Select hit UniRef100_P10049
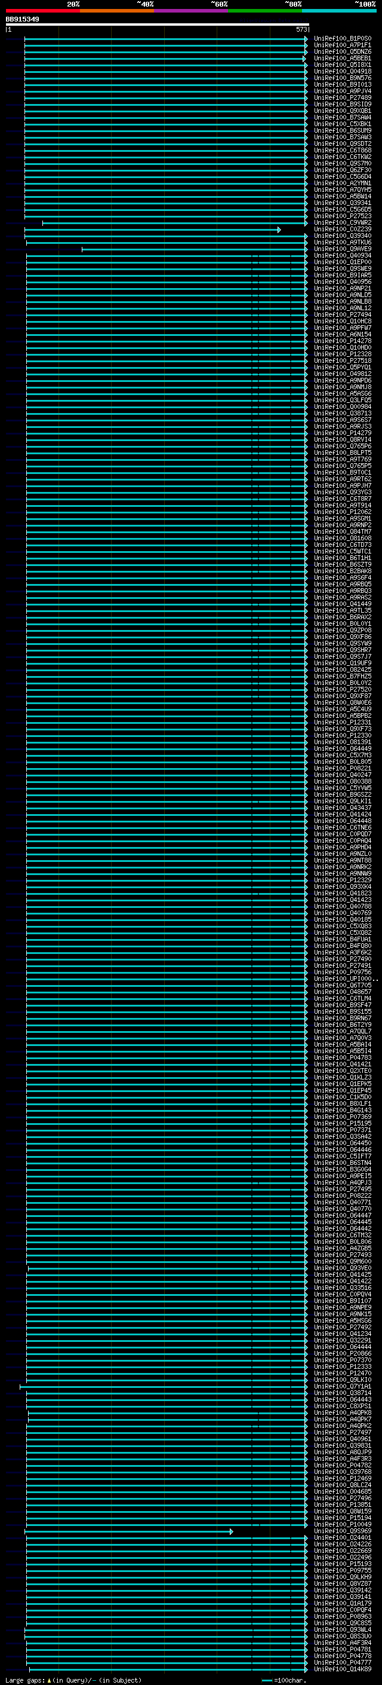The image size is (382, 1685). 342,1524
